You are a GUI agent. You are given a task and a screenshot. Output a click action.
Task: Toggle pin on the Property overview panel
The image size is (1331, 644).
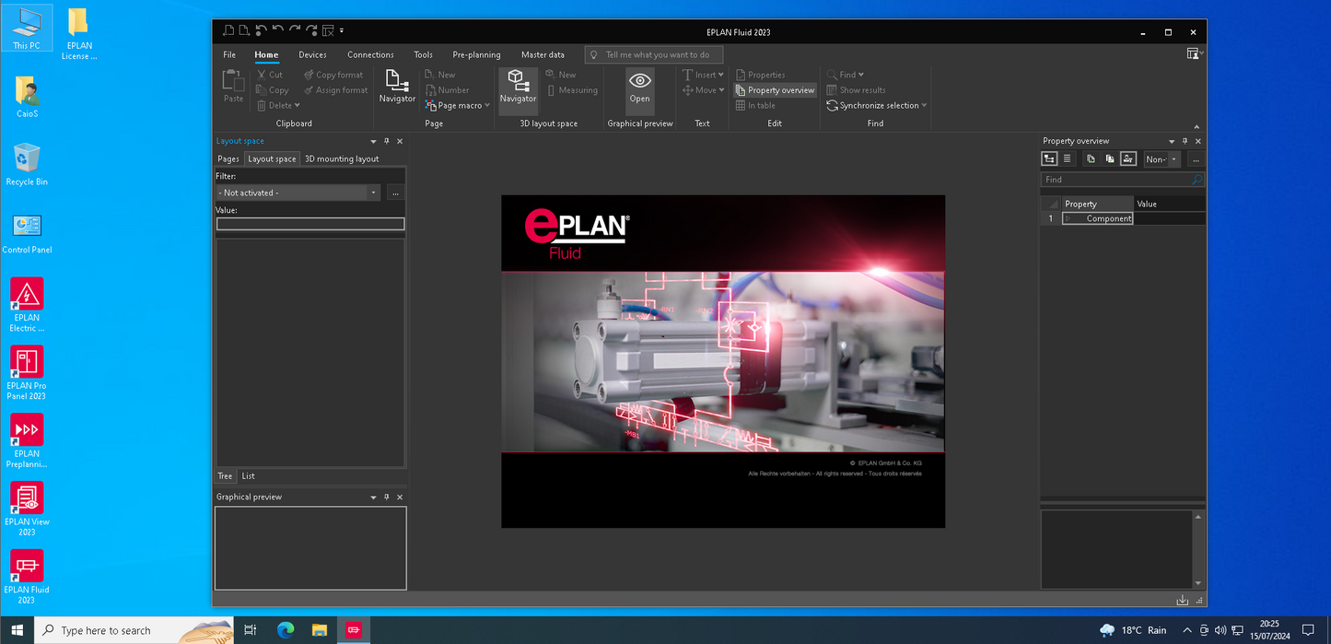click(1185, 141)
